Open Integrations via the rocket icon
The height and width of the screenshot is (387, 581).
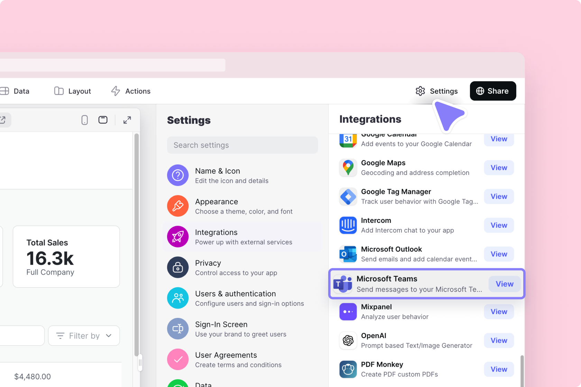pos(178,237)
